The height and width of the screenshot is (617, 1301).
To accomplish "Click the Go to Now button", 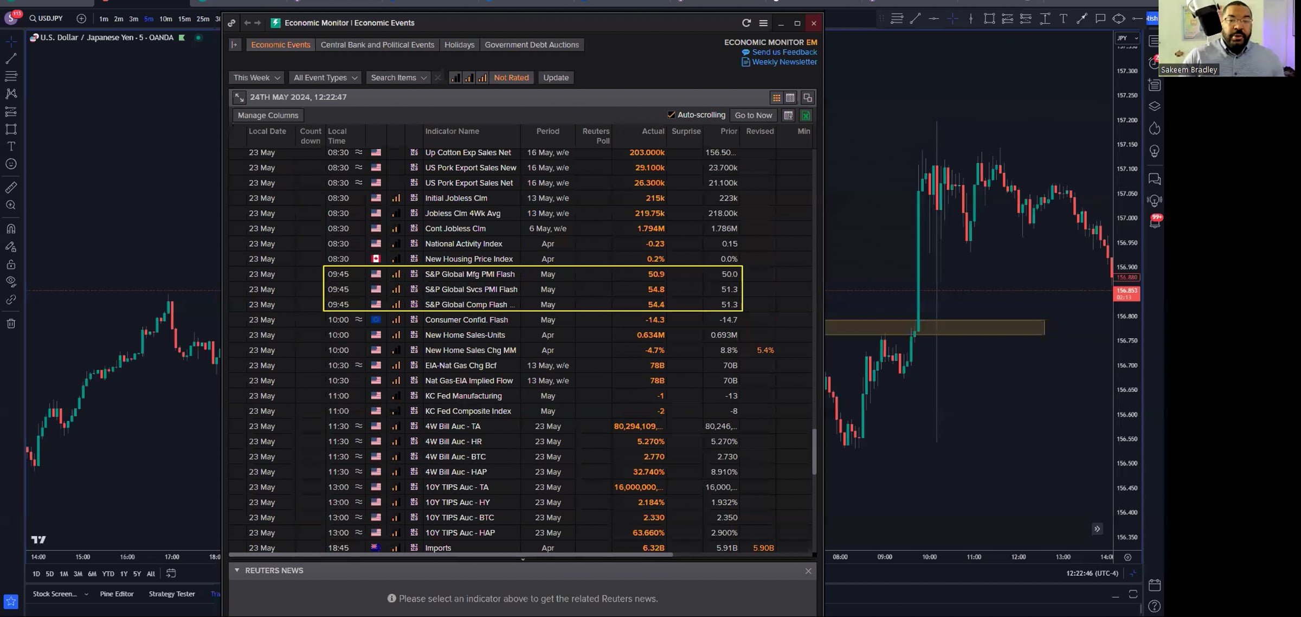I will [753, 115].
